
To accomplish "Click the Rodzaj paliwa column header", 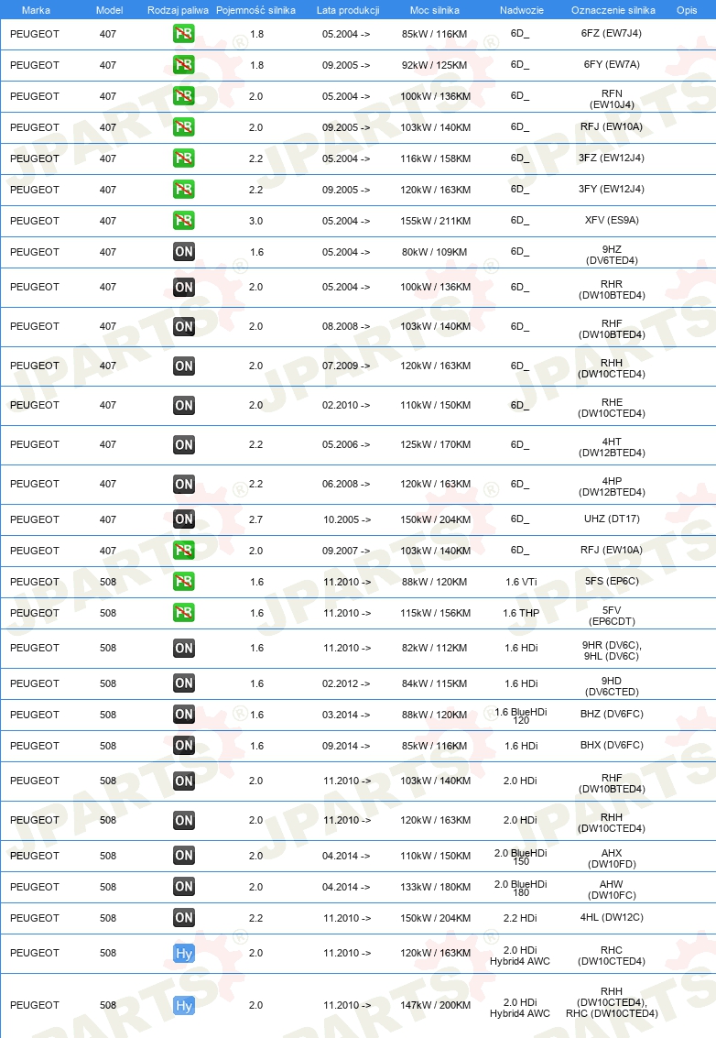I will pyautogui.click(x=178, y=10).
